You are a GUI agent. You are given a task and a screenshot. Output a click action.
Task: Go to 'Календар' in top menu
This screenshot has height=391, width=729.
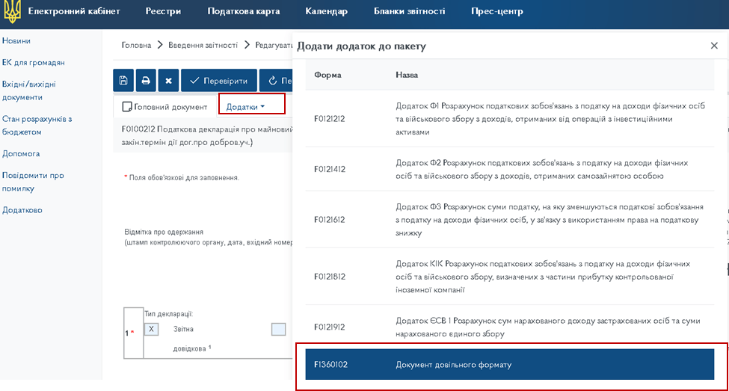point(326,12)
